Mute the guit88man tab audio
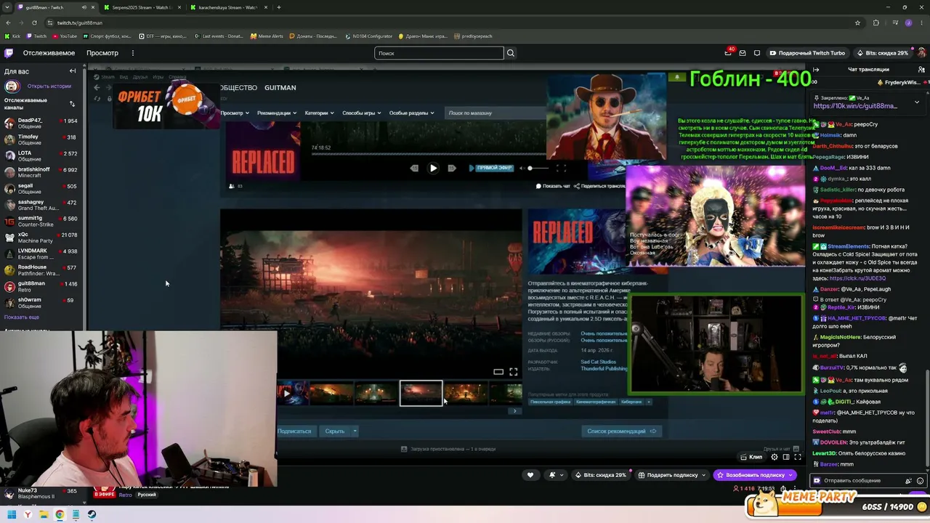The image size is (930, 523). click(x=84, y=7)
